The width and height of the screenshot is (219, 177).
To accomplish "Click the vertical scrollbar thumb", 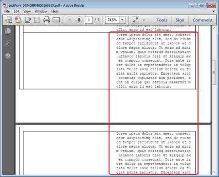I will tap(214, 73).
